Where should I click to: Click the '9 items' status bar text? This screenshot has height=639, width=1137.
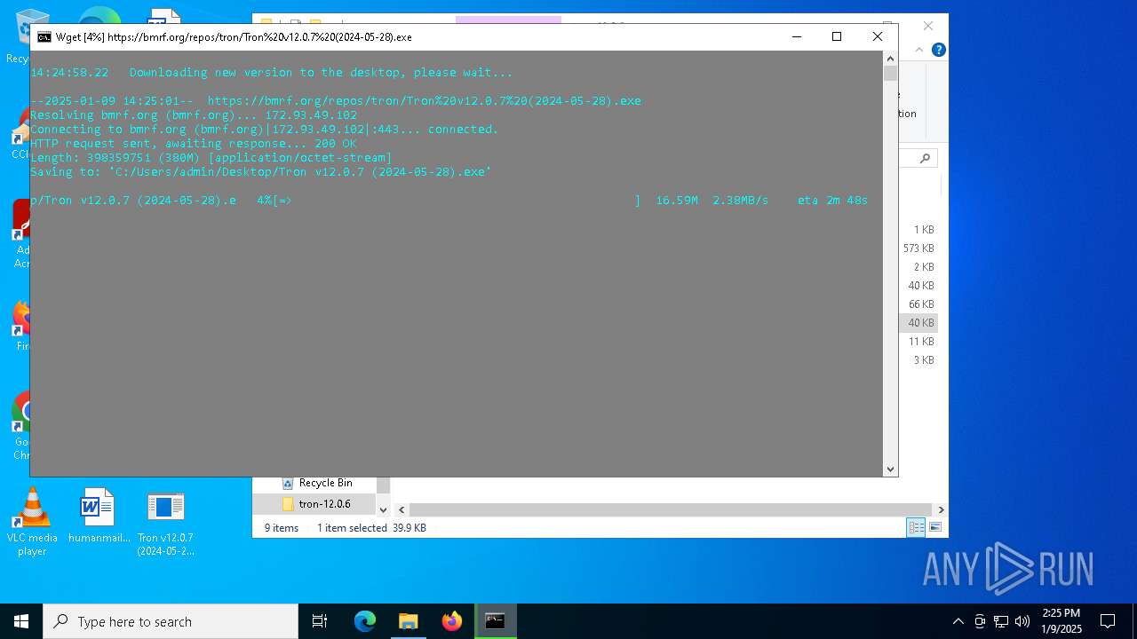pyautogui.click(x=282, y=527)
